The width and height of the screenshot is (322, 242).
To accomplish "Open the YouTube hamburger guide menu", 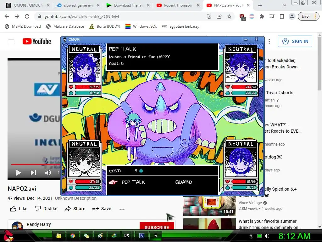I will [11, 41].
